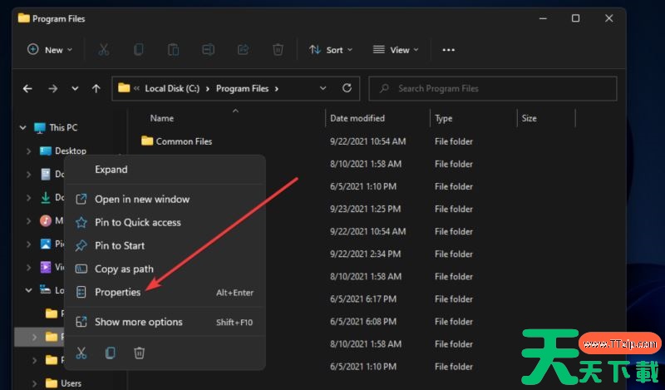665x390 pixels.
Task: Click Program Files breadcrumb in address bar
Action: 242,88
